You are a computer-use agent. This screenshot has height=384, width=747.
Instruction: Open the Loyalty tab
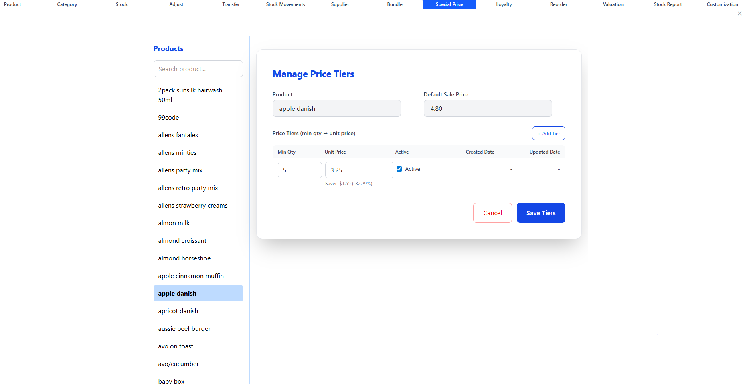click(504, 4)
